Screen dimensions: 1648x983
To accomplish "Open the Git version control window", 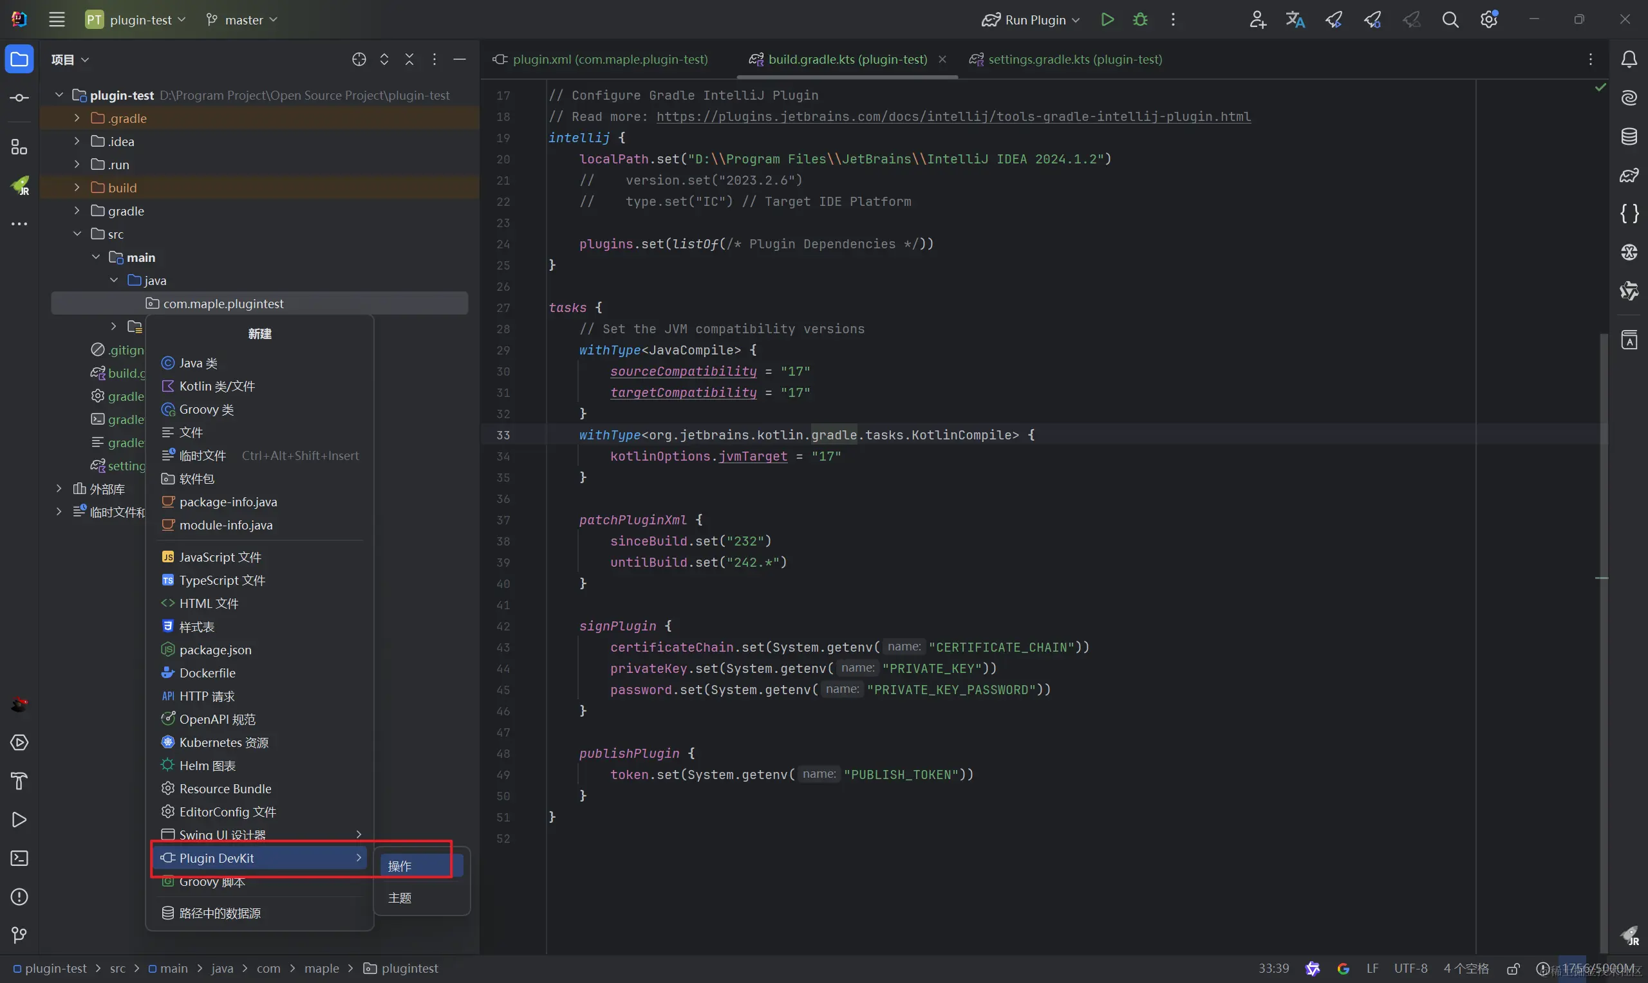I will 19,935.
